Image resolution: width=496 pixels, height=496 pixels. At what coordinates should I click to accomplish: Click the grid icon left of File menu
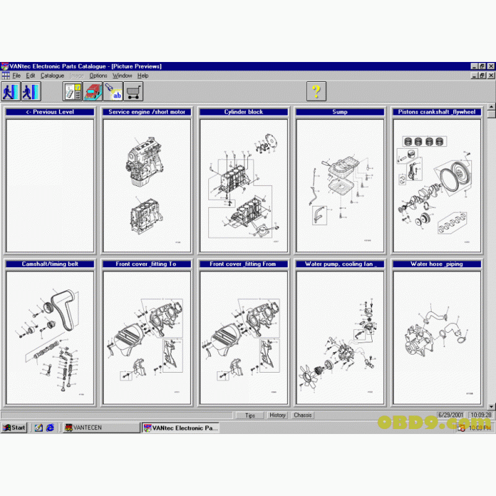tap(5, 75)
